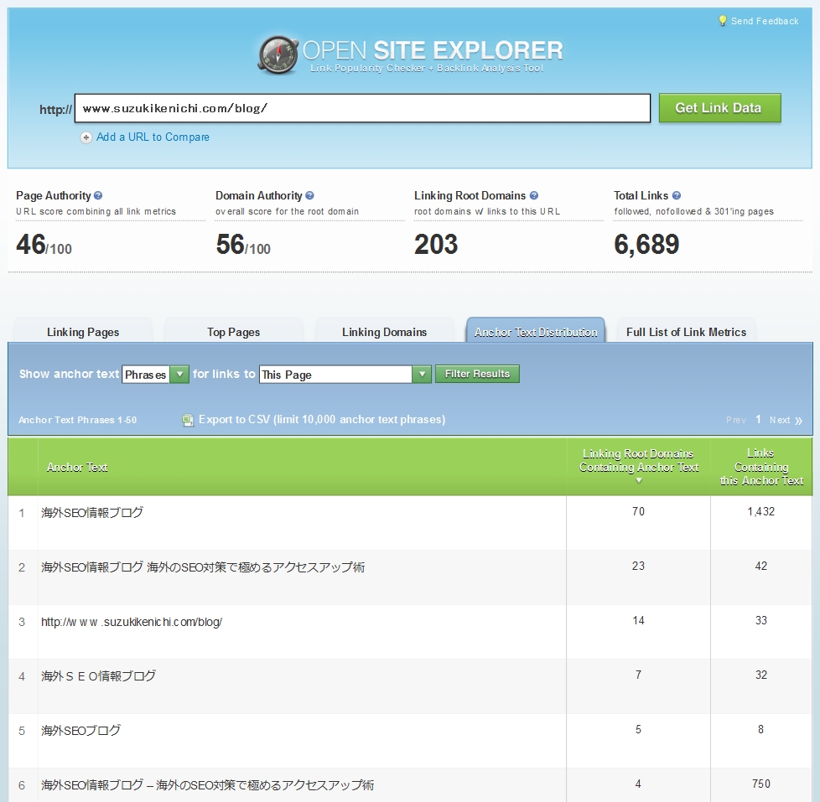Click the Page Authority score 46
820x802 pixels.
(x=31, y=244)
